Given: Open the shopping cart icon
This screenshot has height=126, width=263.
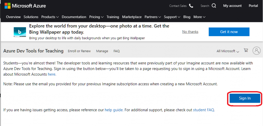Looking at the screenshot, I should pyautogui.click(x=246, y=50).
